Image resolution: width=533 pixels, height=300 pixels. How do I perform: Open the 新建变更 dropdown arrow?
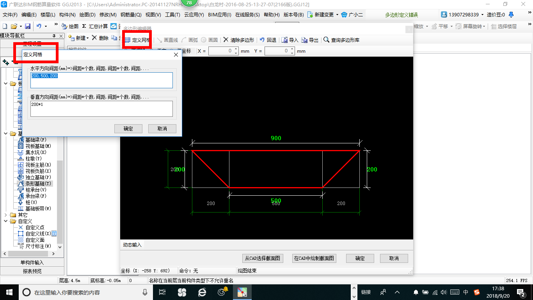337,15
